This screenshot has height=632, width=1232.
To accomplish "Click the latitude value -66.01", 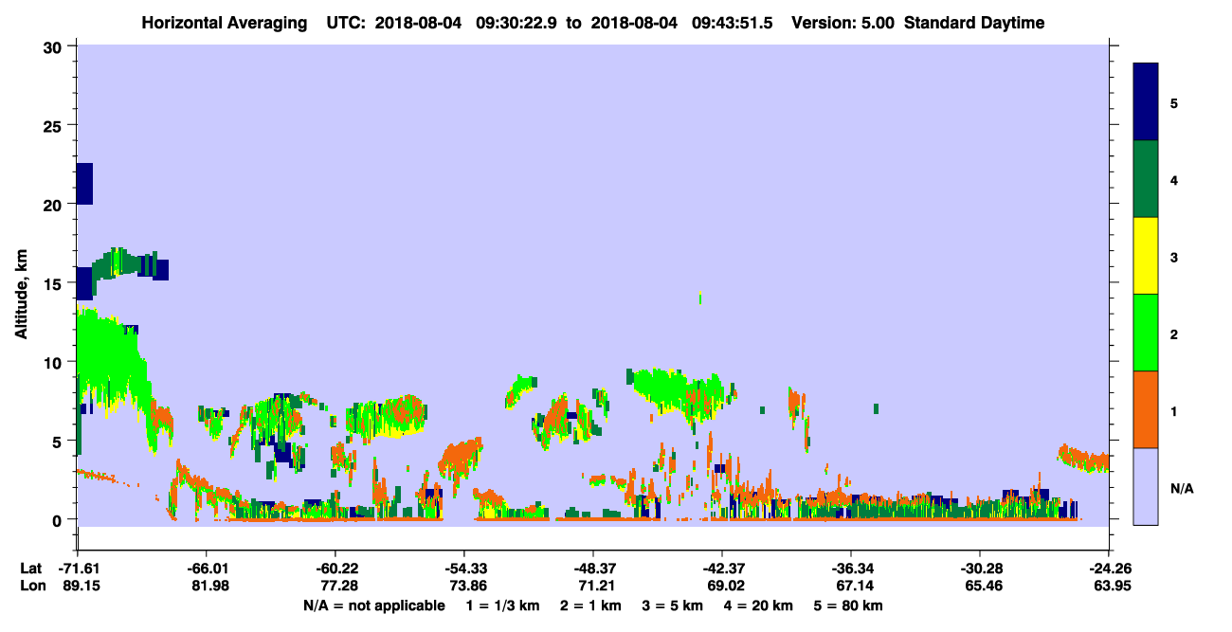I will coord(206,568).
